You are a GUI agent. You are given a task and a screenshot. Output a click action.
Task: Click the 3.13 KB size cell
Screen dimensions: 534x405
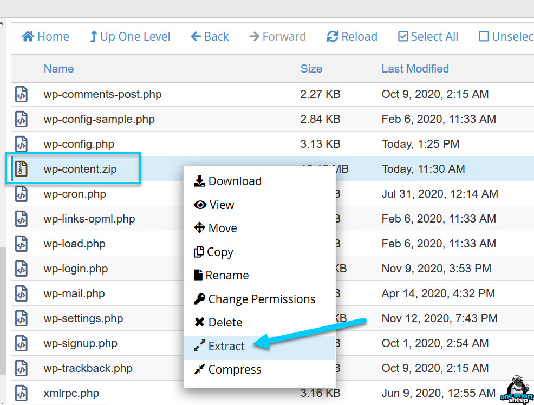click(320, 144)
